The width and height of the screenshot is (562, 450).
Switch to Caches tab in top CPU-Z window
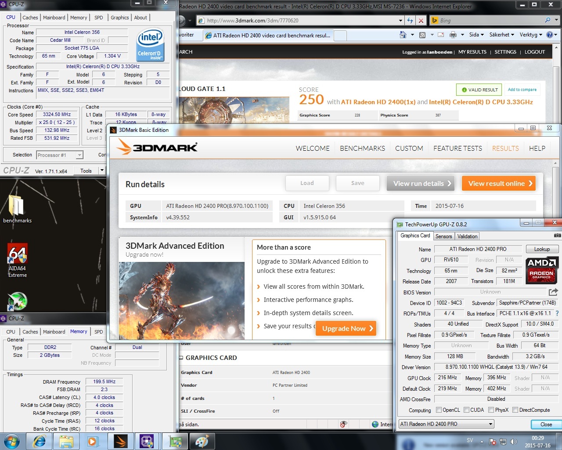(30, 18)
